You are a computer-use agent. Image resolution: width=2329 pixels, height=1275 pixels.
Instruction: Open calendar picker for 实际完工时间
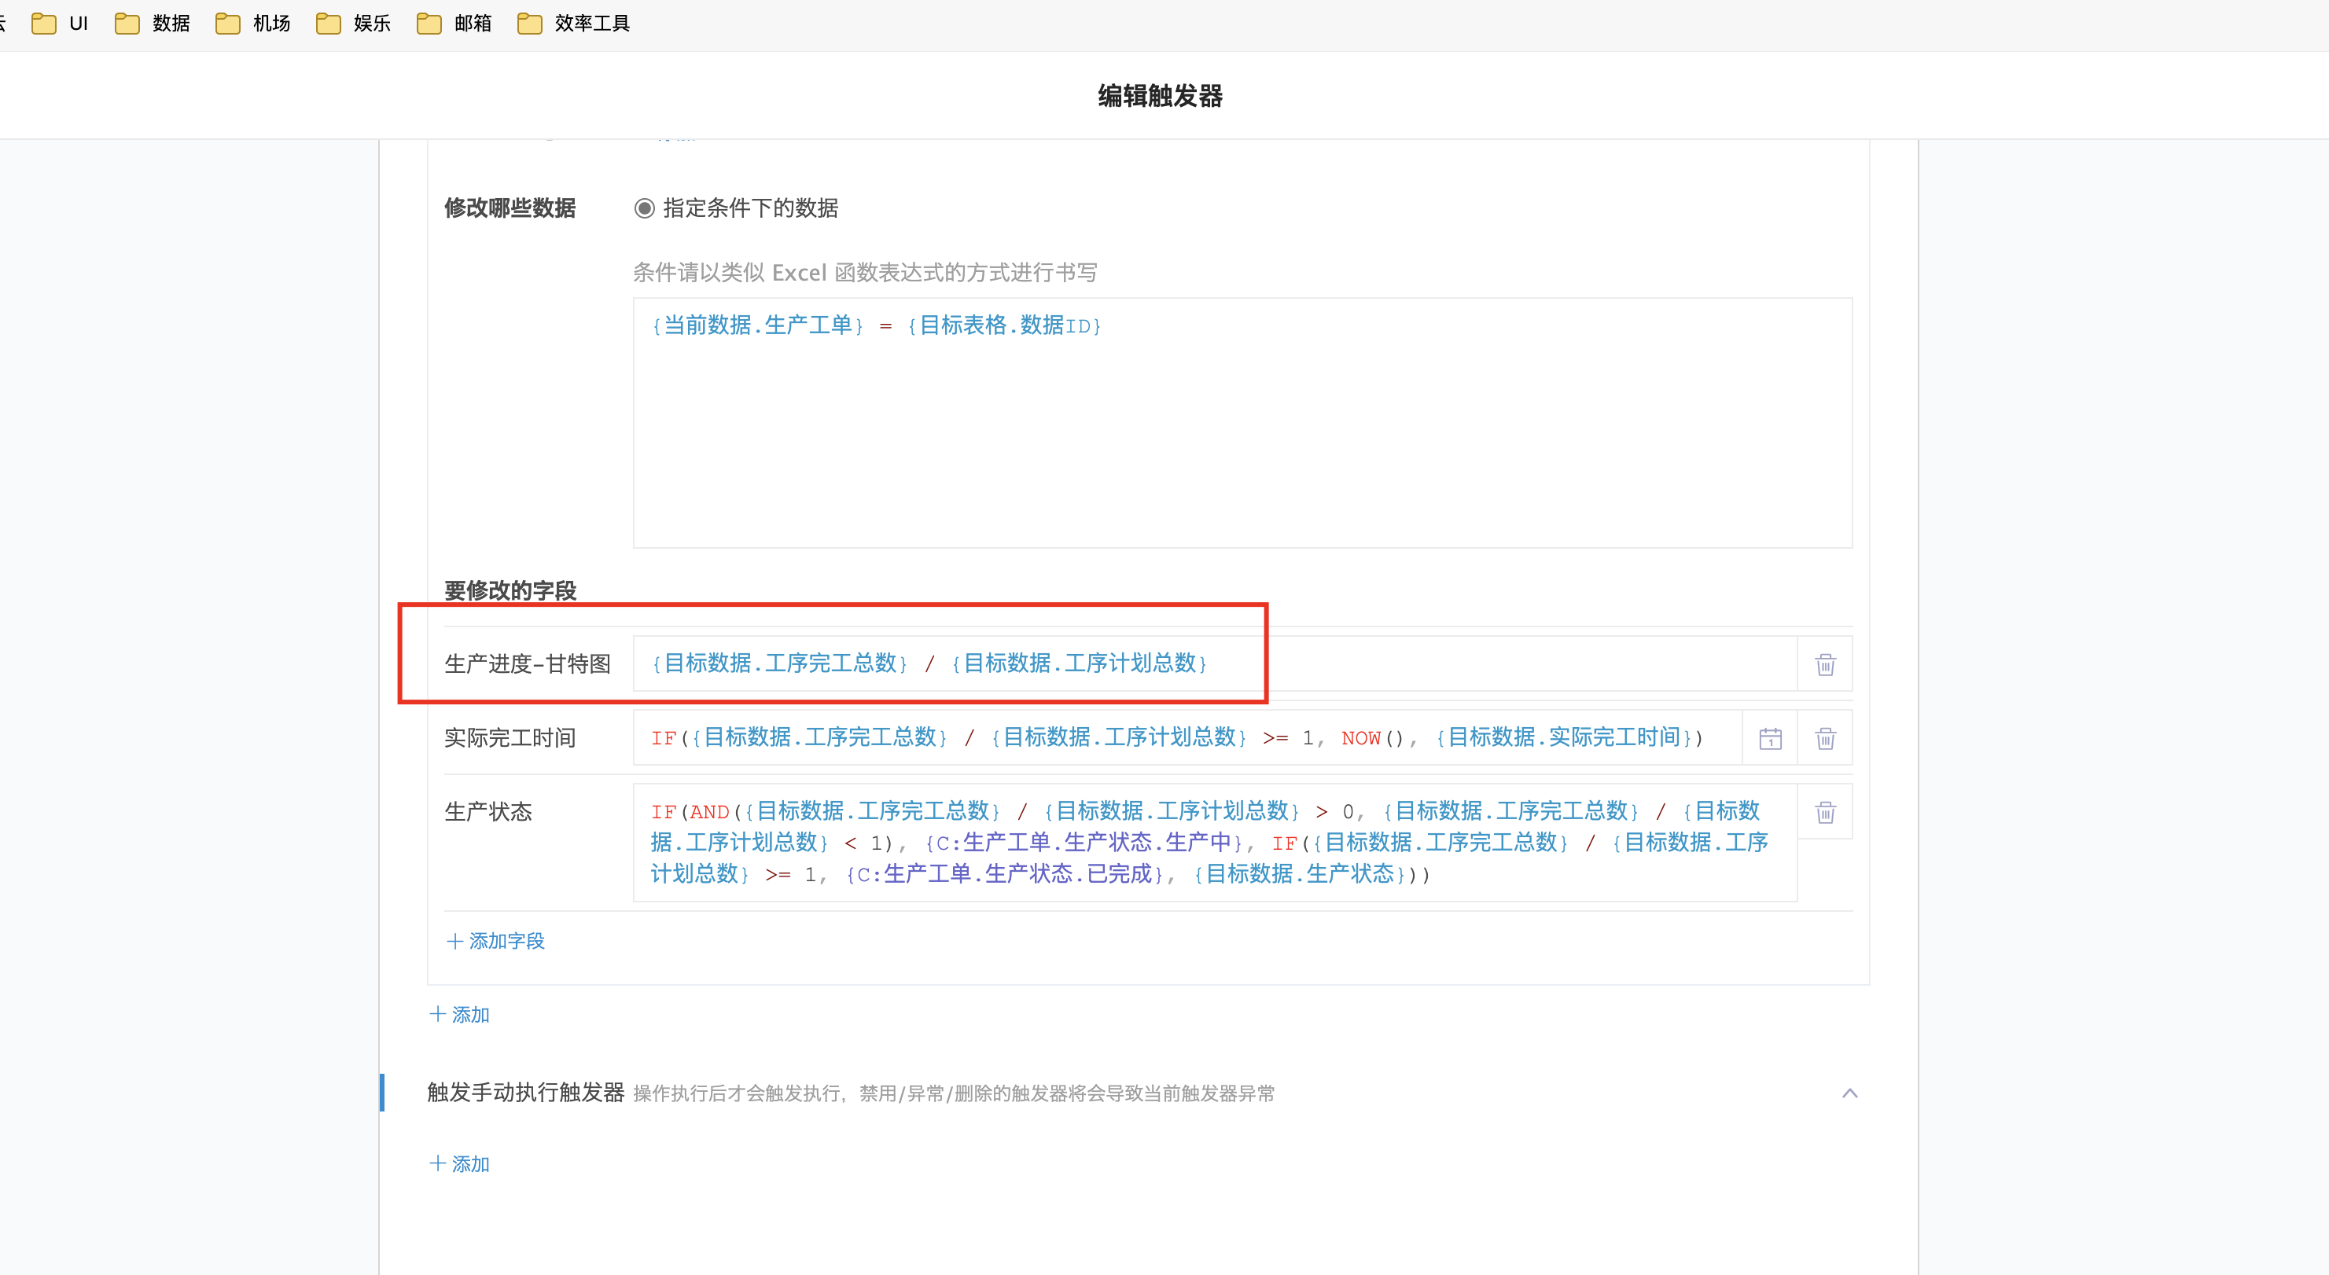pyautogui.click(x=1769, y=738)
